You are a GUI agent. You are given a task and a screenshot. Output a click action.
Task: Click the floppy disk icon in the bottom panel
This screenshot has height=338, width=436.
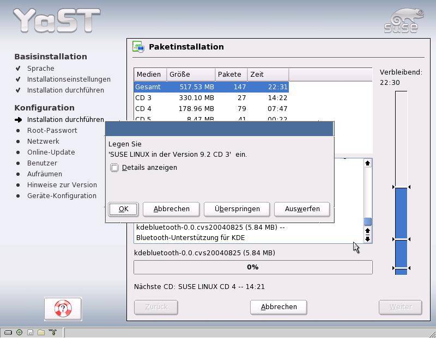31,332
